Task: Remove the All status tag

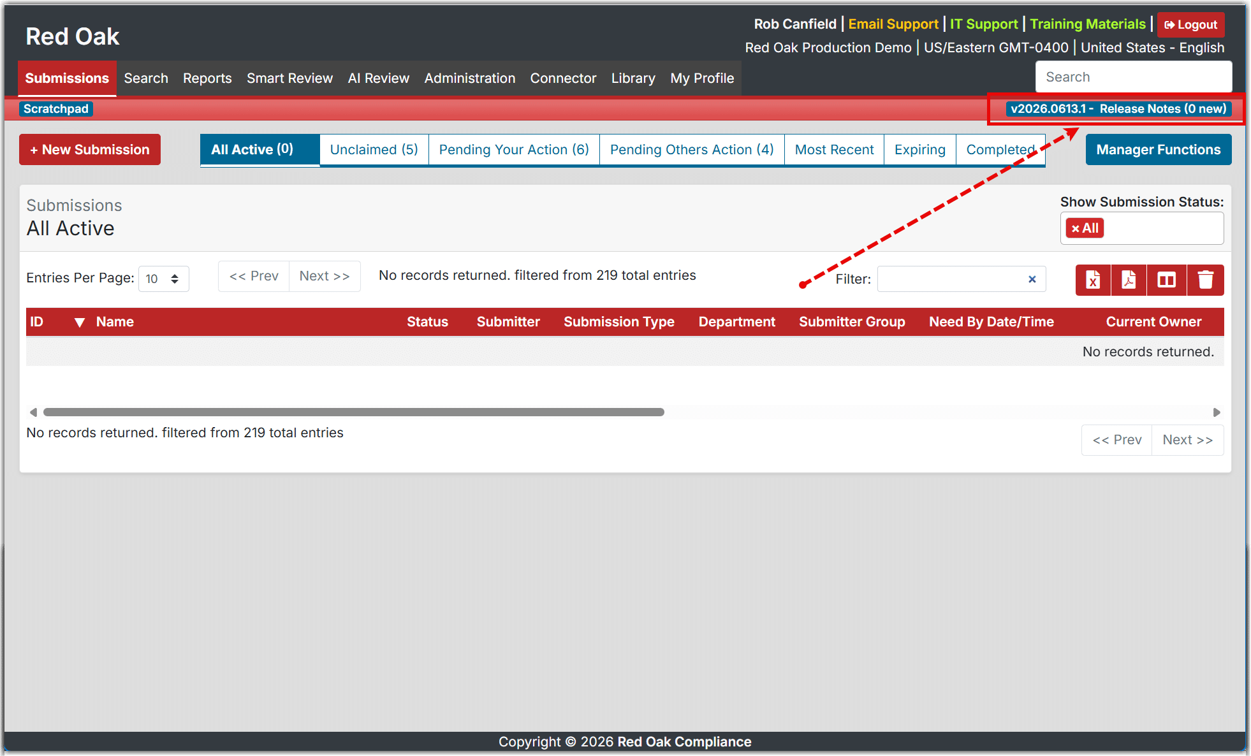Action: click(1076, 228)
